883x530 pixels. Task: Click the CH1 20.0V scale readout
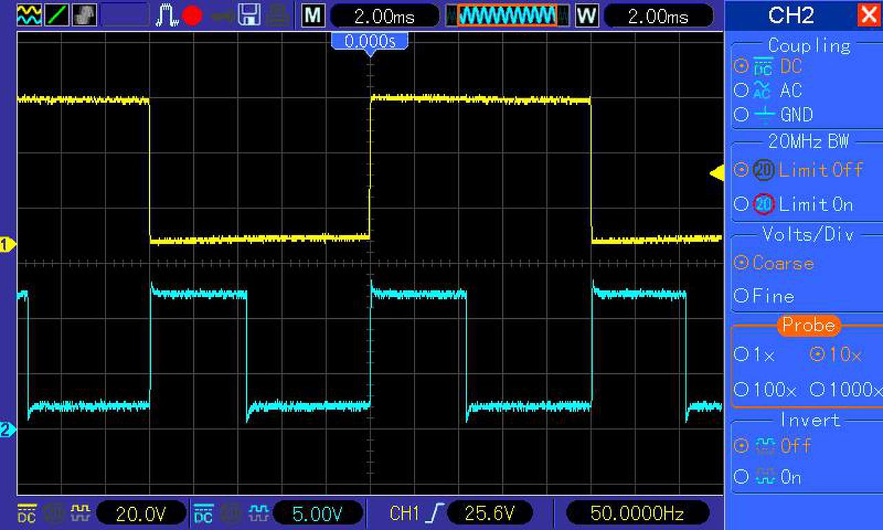tap(141, 513)
